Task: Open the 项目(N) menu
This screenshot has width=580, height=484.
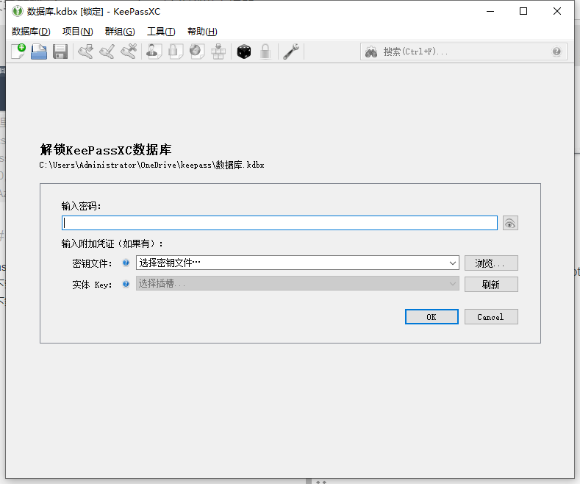Action: click(x=78, y=32)
